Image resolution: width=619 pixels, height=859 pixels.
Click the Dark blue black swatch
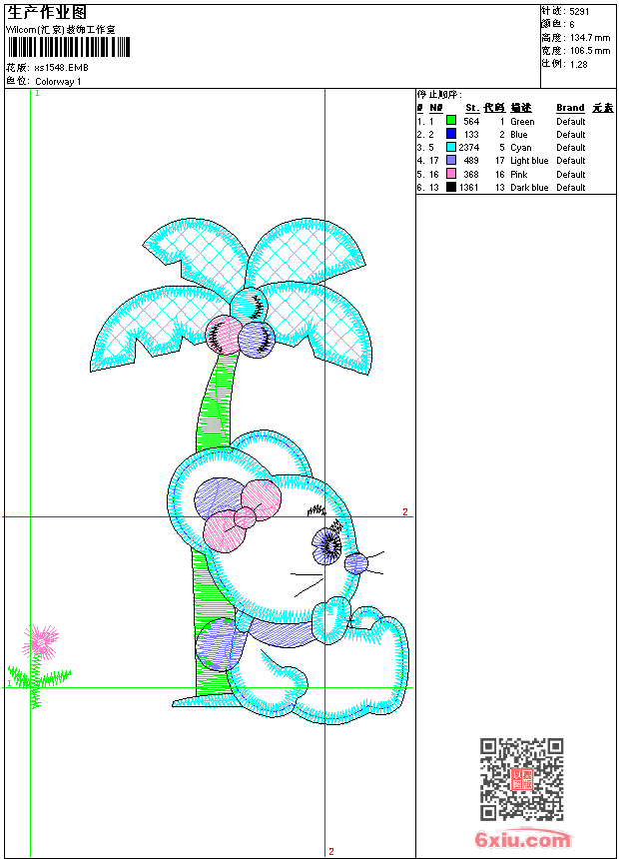coord(451,187)
